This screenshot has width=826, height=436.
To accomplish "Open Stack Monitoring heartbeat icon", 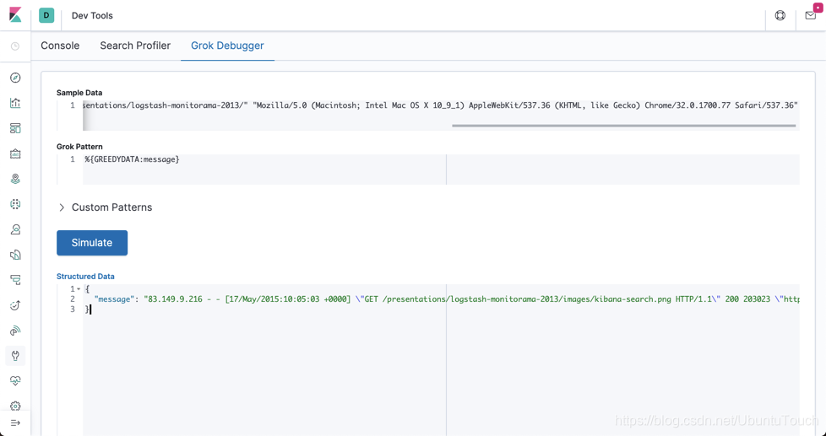I will [15, 381].
